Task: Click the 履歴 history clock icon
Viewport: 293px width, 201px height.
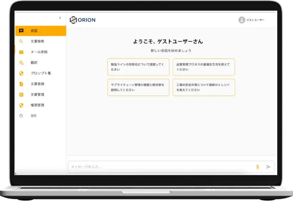Action: tap(21, 116)
